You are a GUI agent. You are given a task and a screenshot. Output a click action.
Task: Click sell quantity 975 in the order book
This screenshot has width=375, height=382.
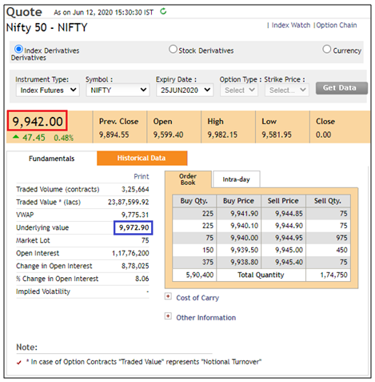[341, 238]
